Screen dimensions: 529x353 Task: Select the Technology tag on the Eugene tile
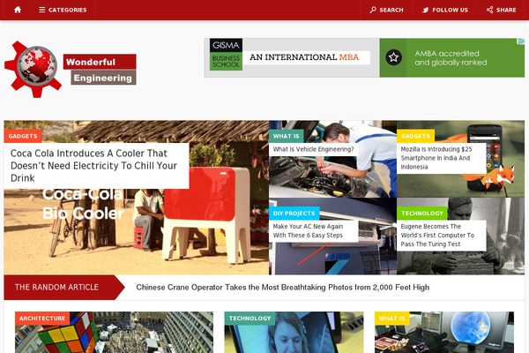422,214
